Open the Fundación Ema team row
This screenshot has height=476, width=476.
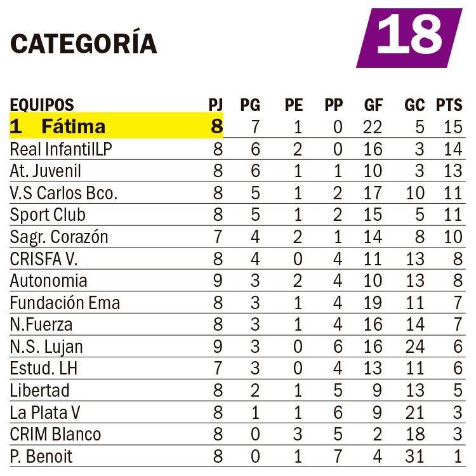pyautogui.click(x=65, y=303)
